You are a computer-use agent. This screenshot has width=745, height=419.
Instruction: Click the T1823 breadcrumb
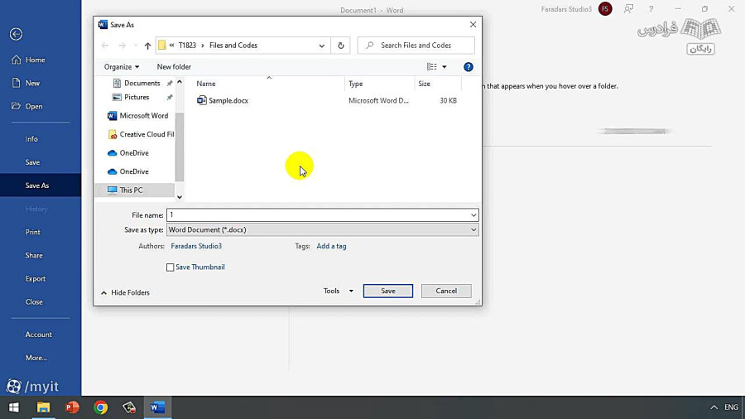[x=187, y=46]
